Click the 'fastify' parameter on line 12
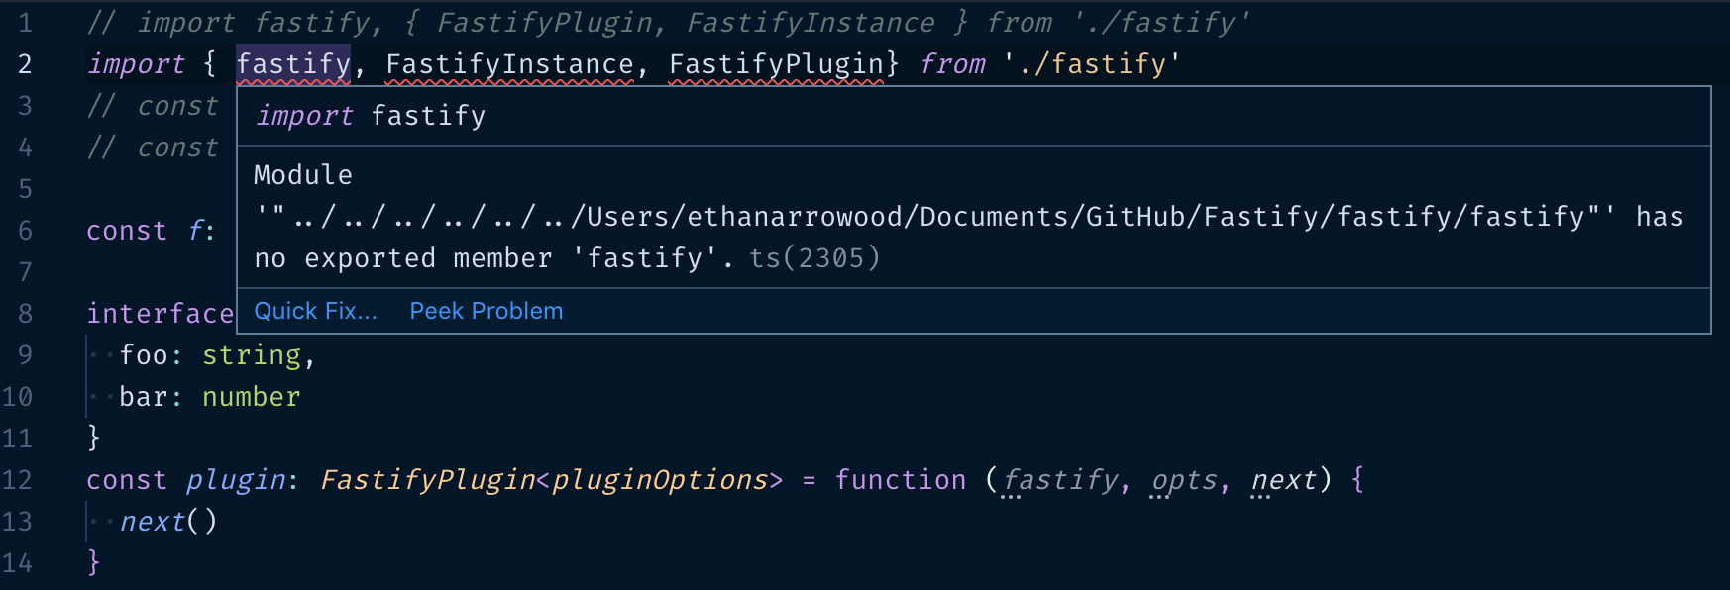Viewport: 1730px width, 590px height. click(1060, 480)
